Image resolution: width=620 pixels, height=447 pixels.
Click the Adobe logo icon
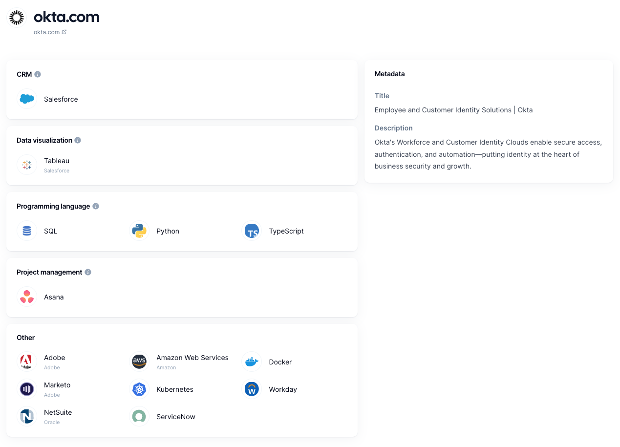pyautogui.click(x=27, y=362)
